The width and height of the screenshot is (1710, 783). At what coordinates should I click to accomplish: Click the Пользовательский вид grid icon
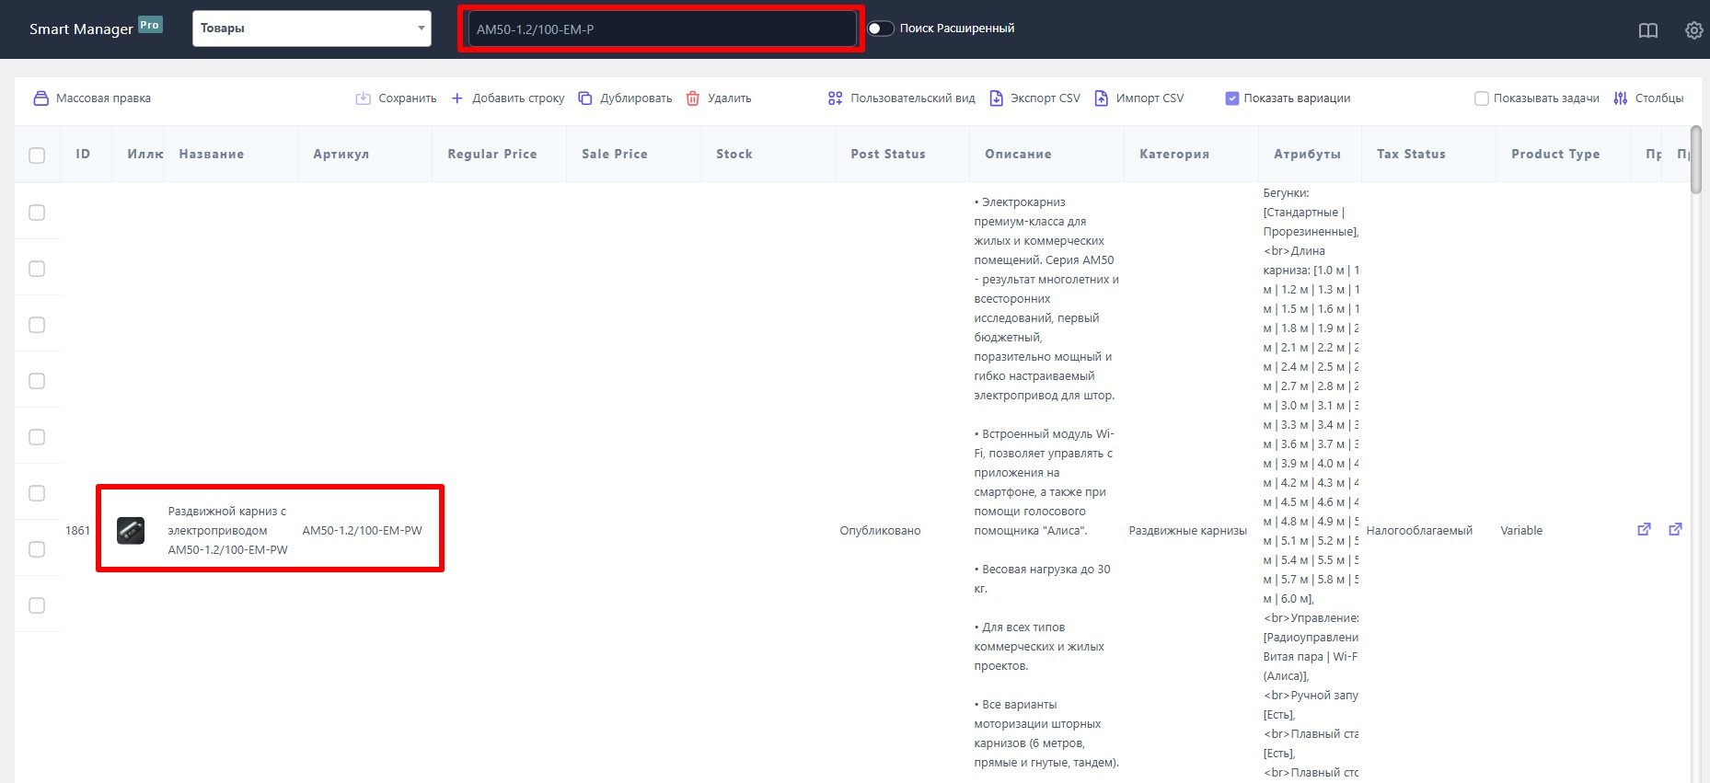pos(835,98)
